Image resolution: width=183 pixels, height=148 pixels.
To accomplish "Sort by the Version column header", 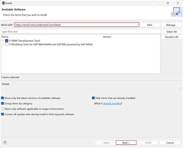I will point(107,37).
